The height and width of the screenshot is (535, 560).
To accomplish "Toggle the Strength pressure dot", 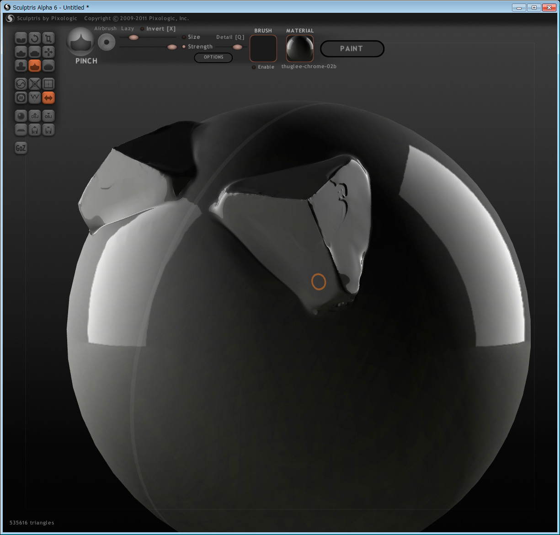I will coord(184,47).
